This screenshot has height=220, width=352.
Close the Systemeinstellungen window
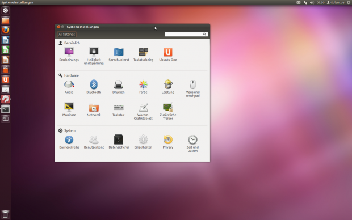58,27
